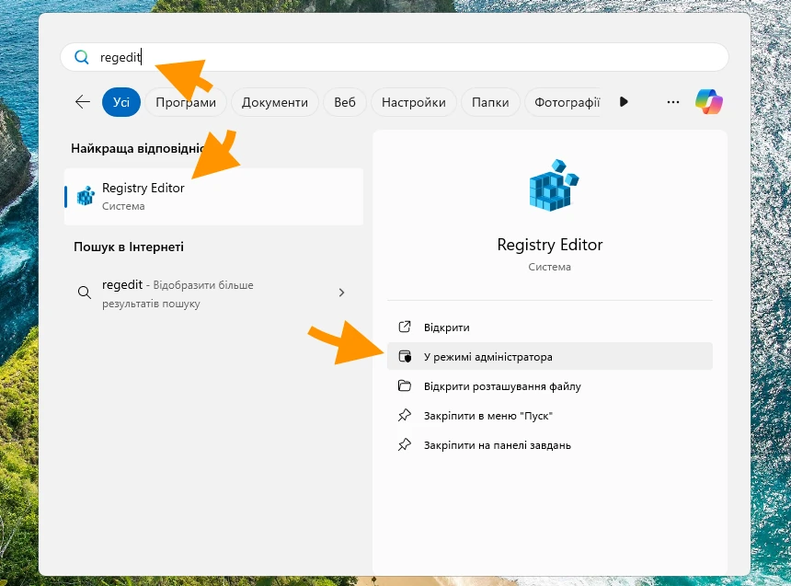Screen dimensions: 791x586
Task: Click the regedit search input field
Action: tap(395, 57)
